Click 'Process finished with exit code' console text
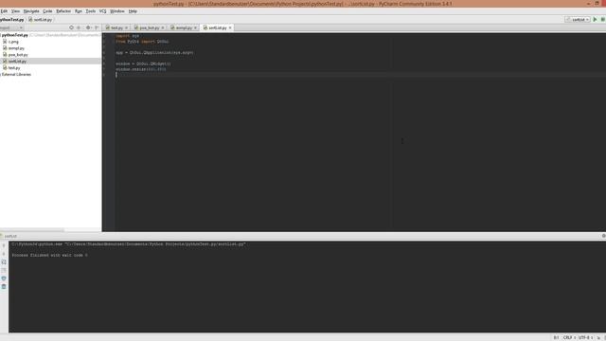The width and height of the screenshot is (606, 341). coord(49,255)
